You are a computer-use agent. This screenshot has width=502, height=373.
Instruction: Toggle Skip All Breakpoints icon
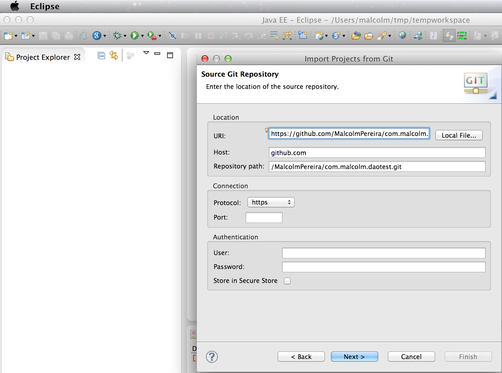tap(172, 35)
